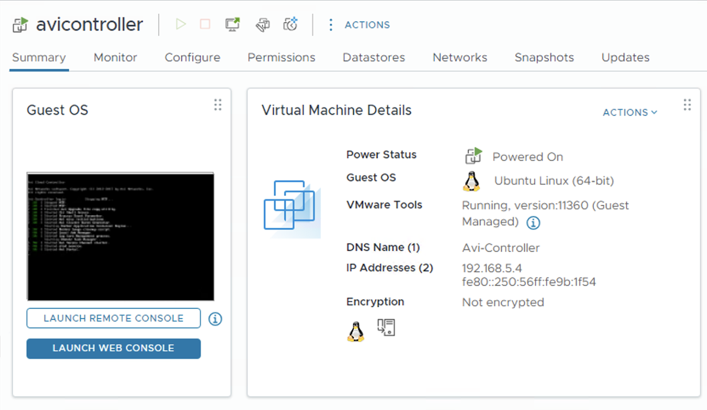Screen dimensions: 707x410
Task: Click the Powered On status icon
Action: [x=473, y=156]
